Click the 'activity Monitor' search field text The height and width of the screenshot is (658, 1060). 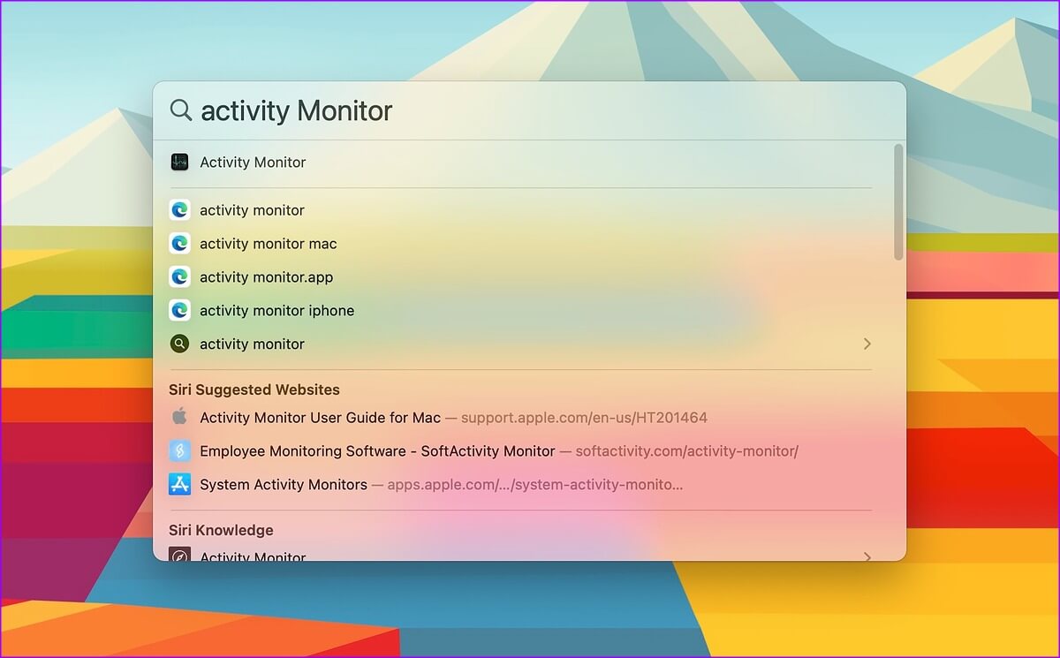point(297,110)
